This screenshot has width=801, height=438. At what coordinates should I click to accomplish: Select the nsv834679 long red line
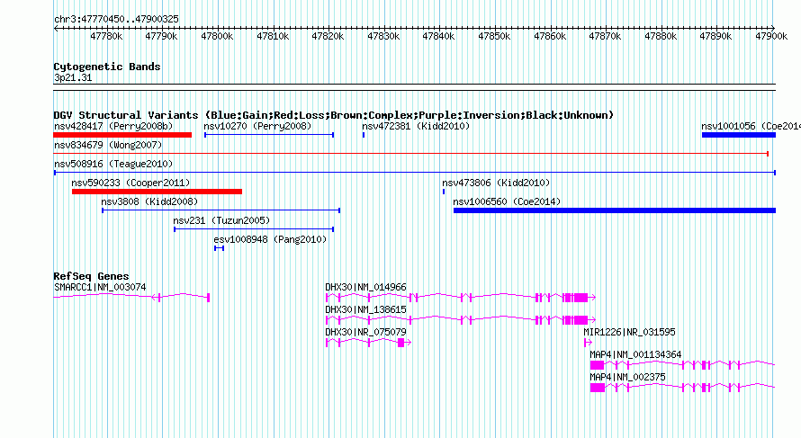[x=411, y=154]
